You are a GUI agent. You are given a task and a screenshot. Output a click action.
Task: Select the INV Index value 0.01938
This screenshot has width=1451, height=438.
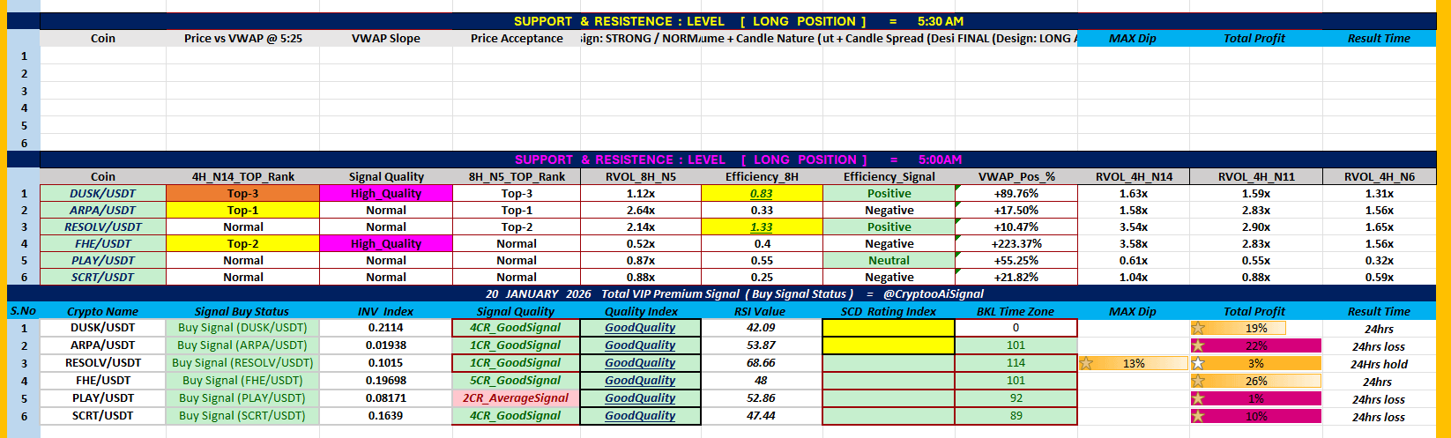click(385, 345)
